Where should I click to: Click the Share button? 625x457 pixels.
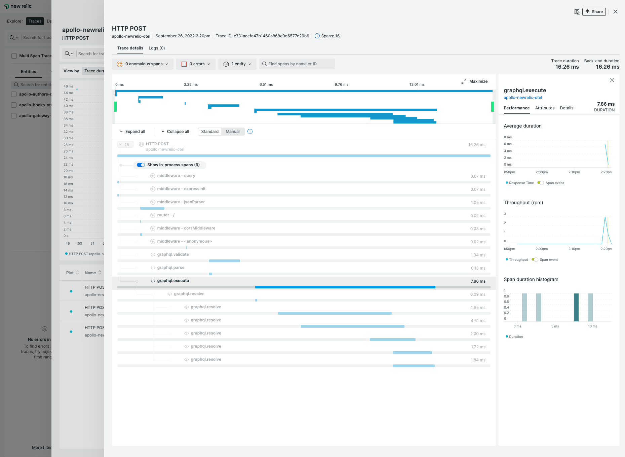(x=594, y=11)
